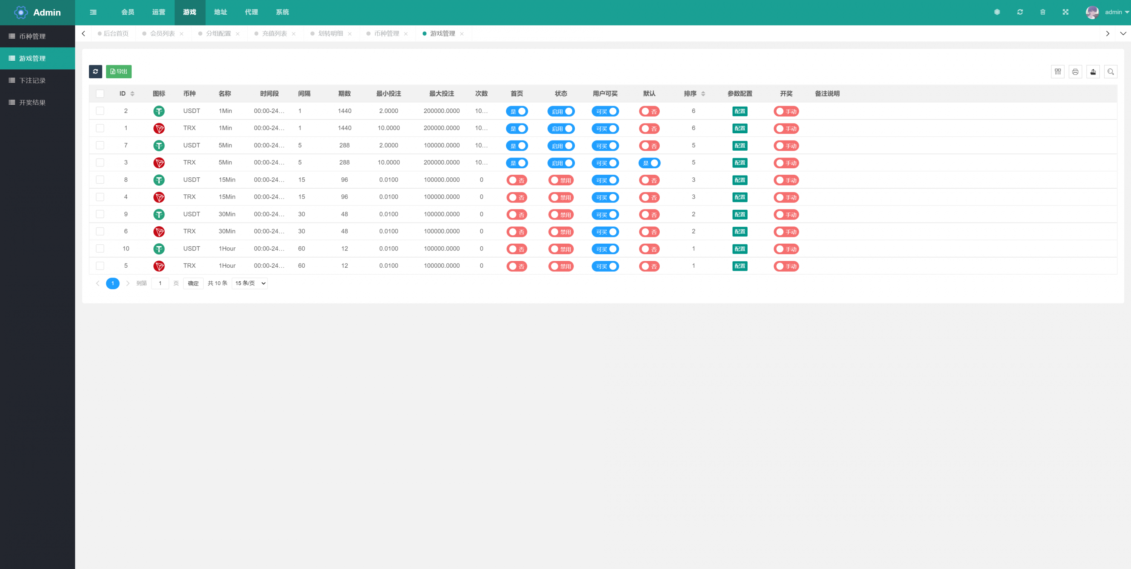Collapse the sidebar with menu icon

tap(93, 12)
